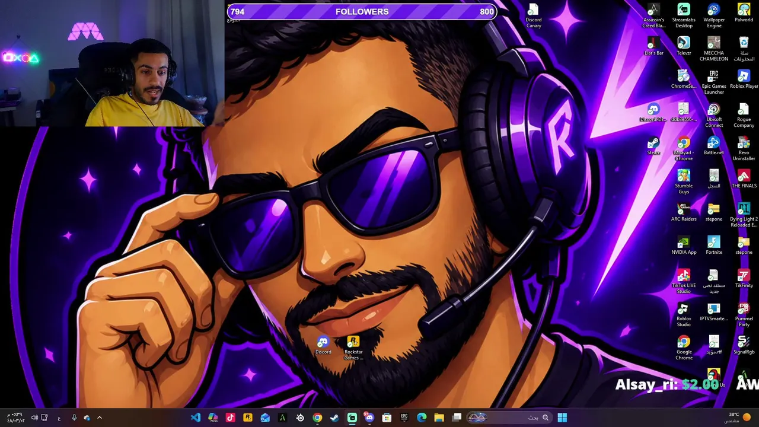
Task: Open the Liar's Bar desktop shortcut
Action: coord(653,46)
